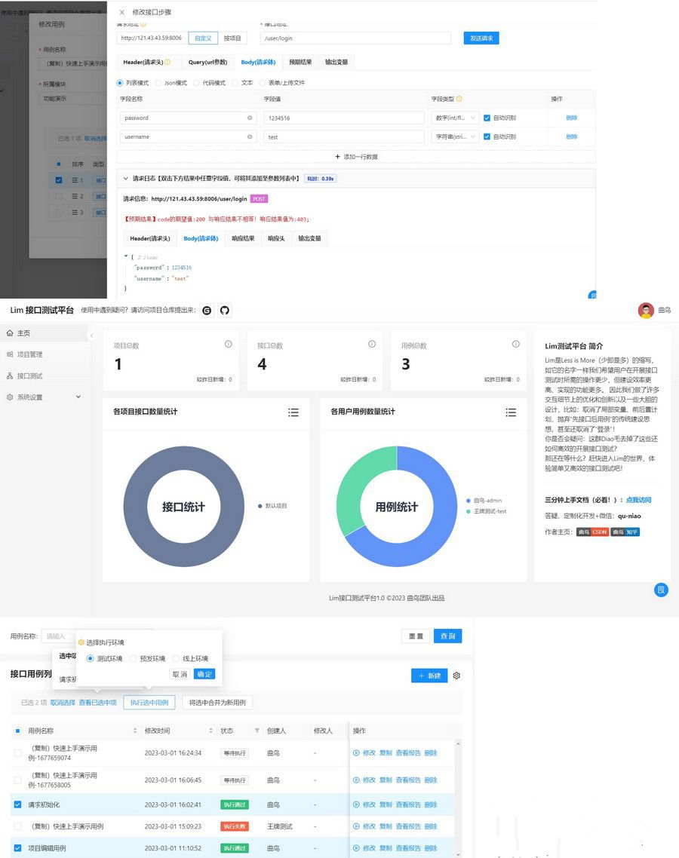Open table settings gear beside 新建

pyautogui.click(x=456, y=676)
